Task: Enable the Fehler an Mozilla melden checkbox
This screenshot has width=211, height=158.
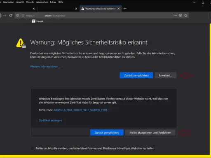Action: click(x=32, y=148)
